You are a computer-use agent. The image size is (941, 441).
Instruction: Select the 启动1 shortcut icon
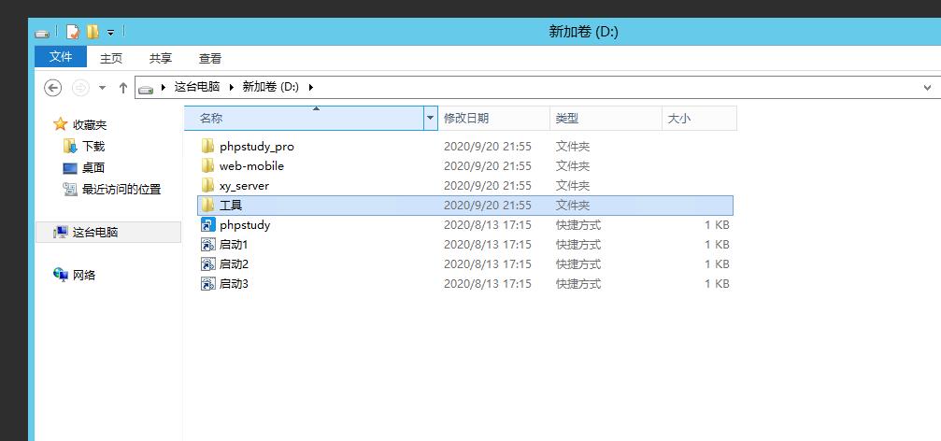click(x=207, y=245)
